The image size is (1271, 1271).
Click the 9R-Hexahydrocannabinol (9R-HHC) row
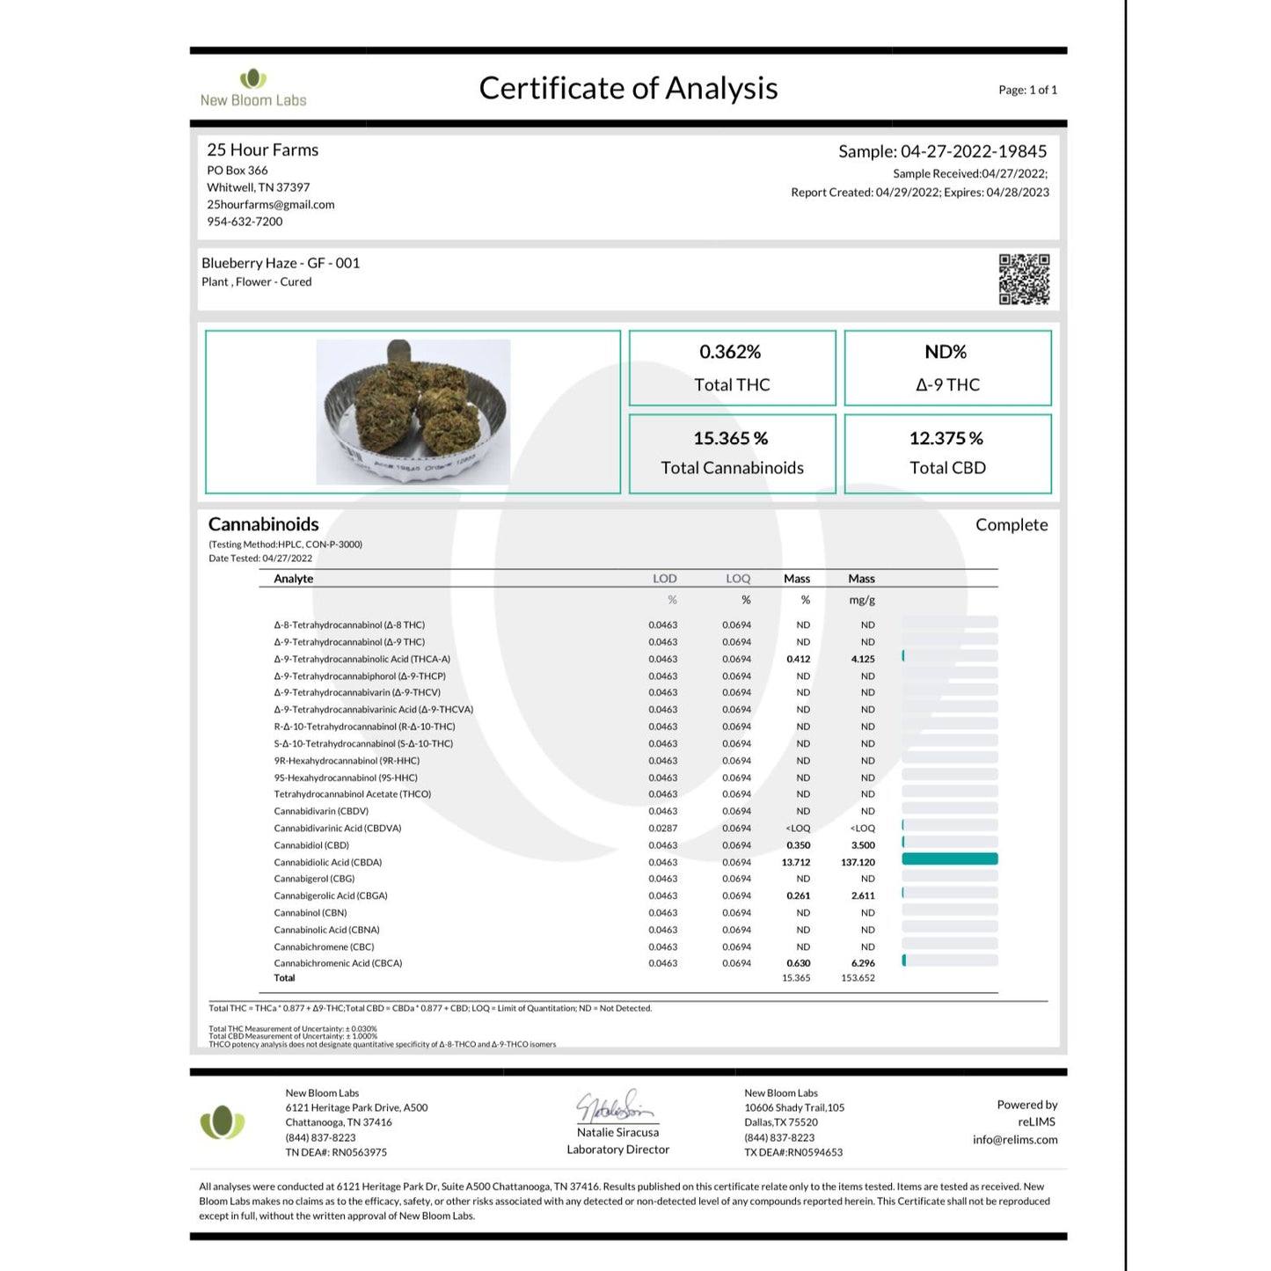(x=629, y=761)
